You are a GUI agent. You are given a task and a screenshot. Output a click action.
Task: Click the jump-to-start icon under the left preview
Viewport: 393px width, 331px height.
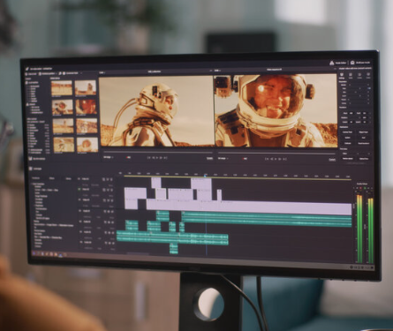click(x=149, y=158)
